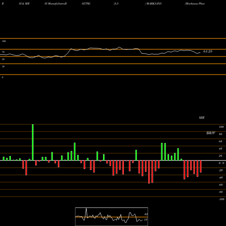Click the -20 label on the MR axis

point(221,170)
